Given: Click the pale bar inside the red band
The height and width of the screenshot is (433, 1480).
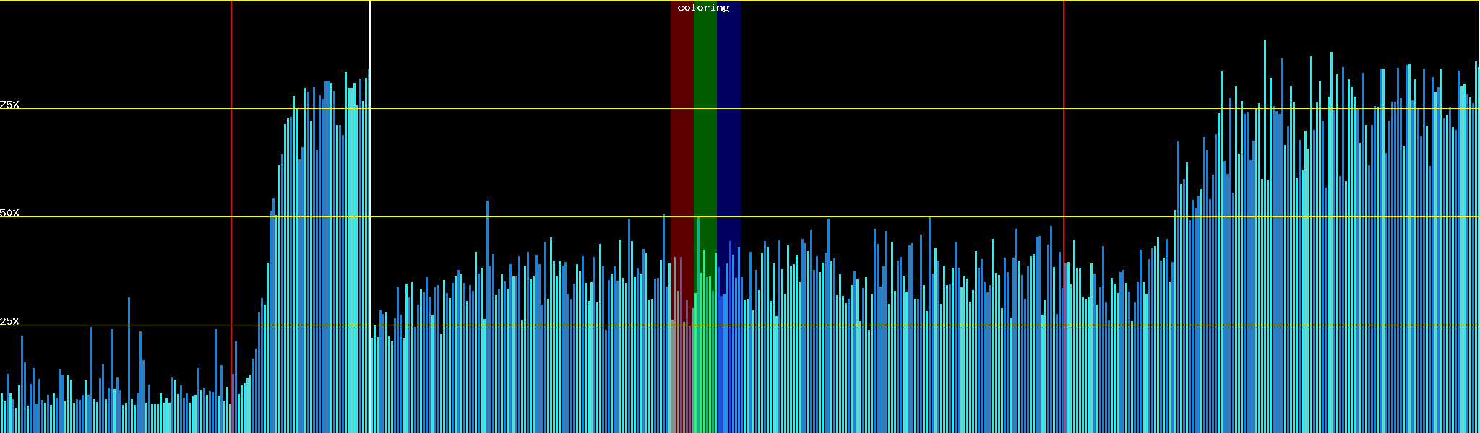Looking at the screenshot, I should click(x=678, y=361).
